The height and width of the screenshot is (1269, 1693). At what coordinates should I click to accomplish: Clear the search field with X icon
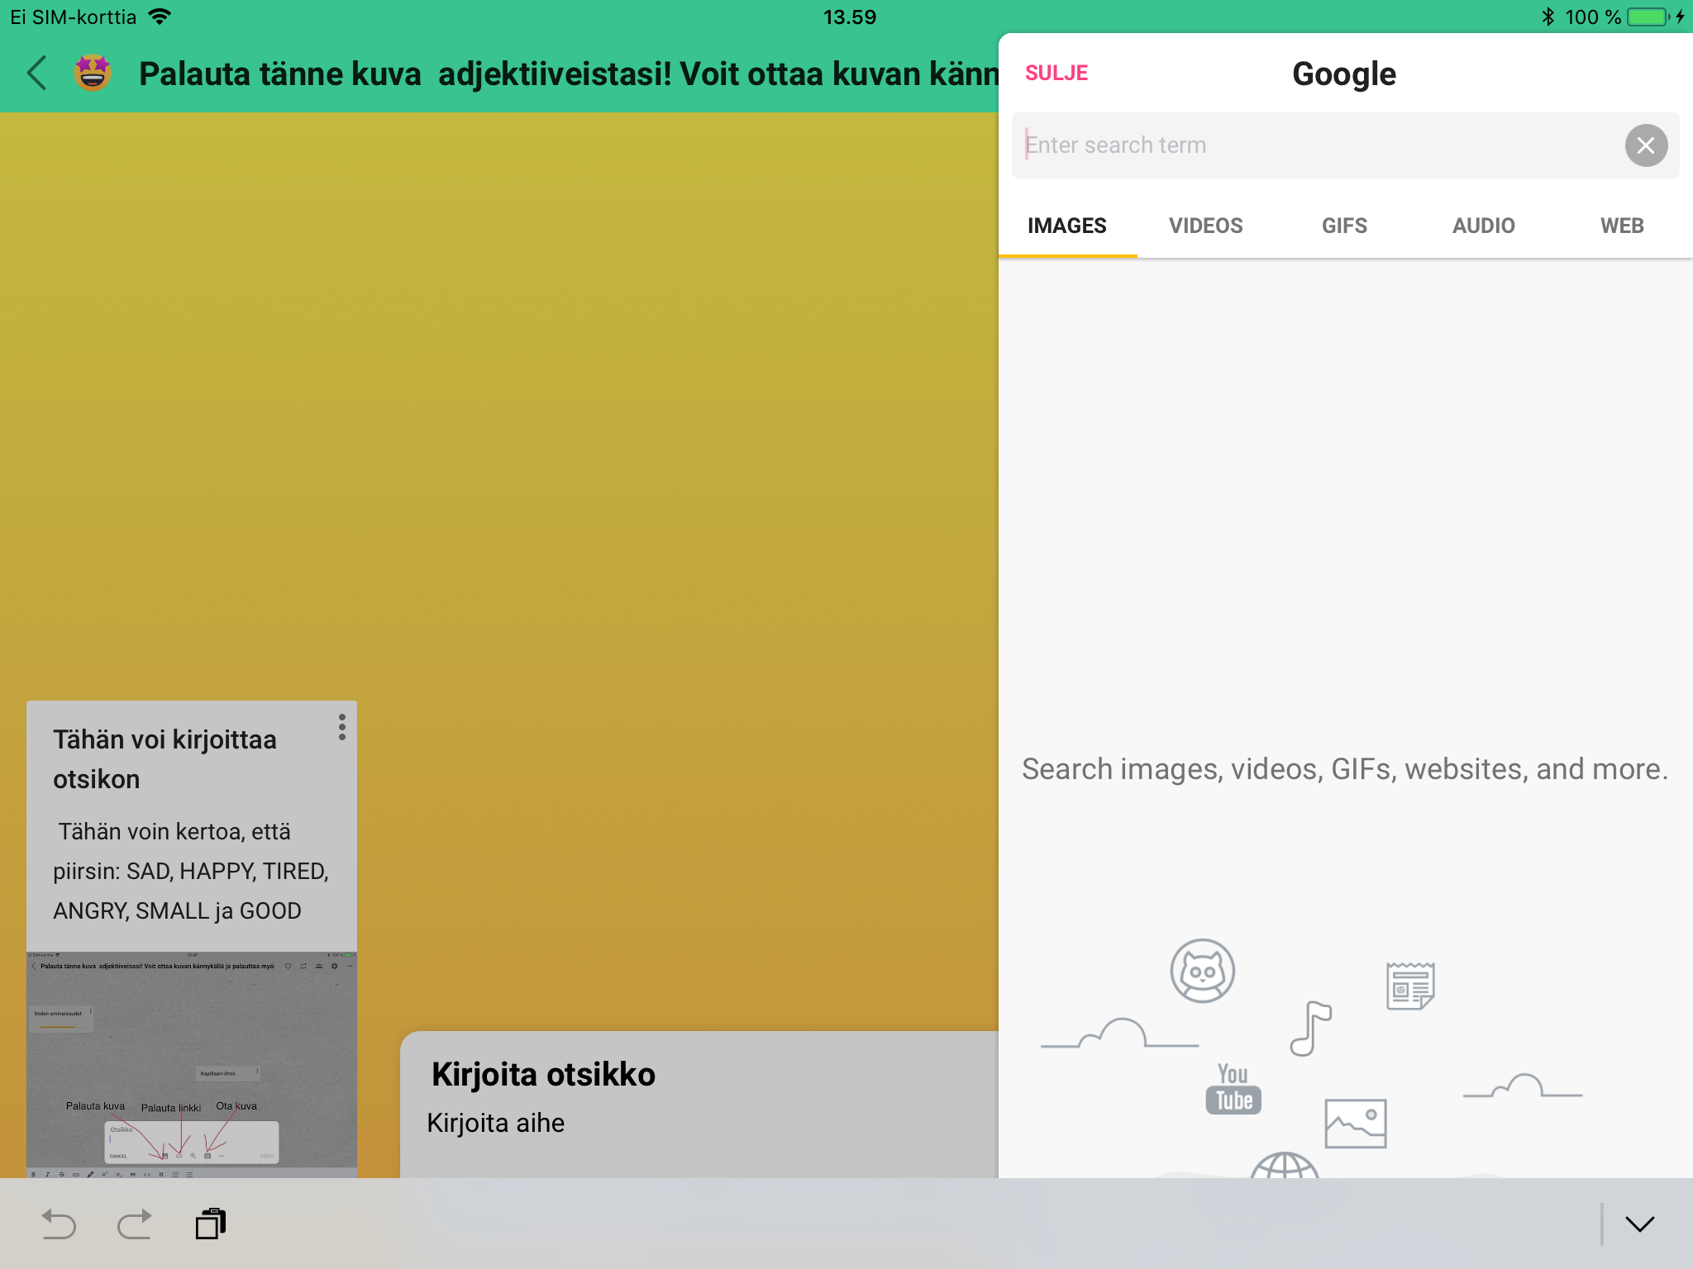tap(1645, 145)
